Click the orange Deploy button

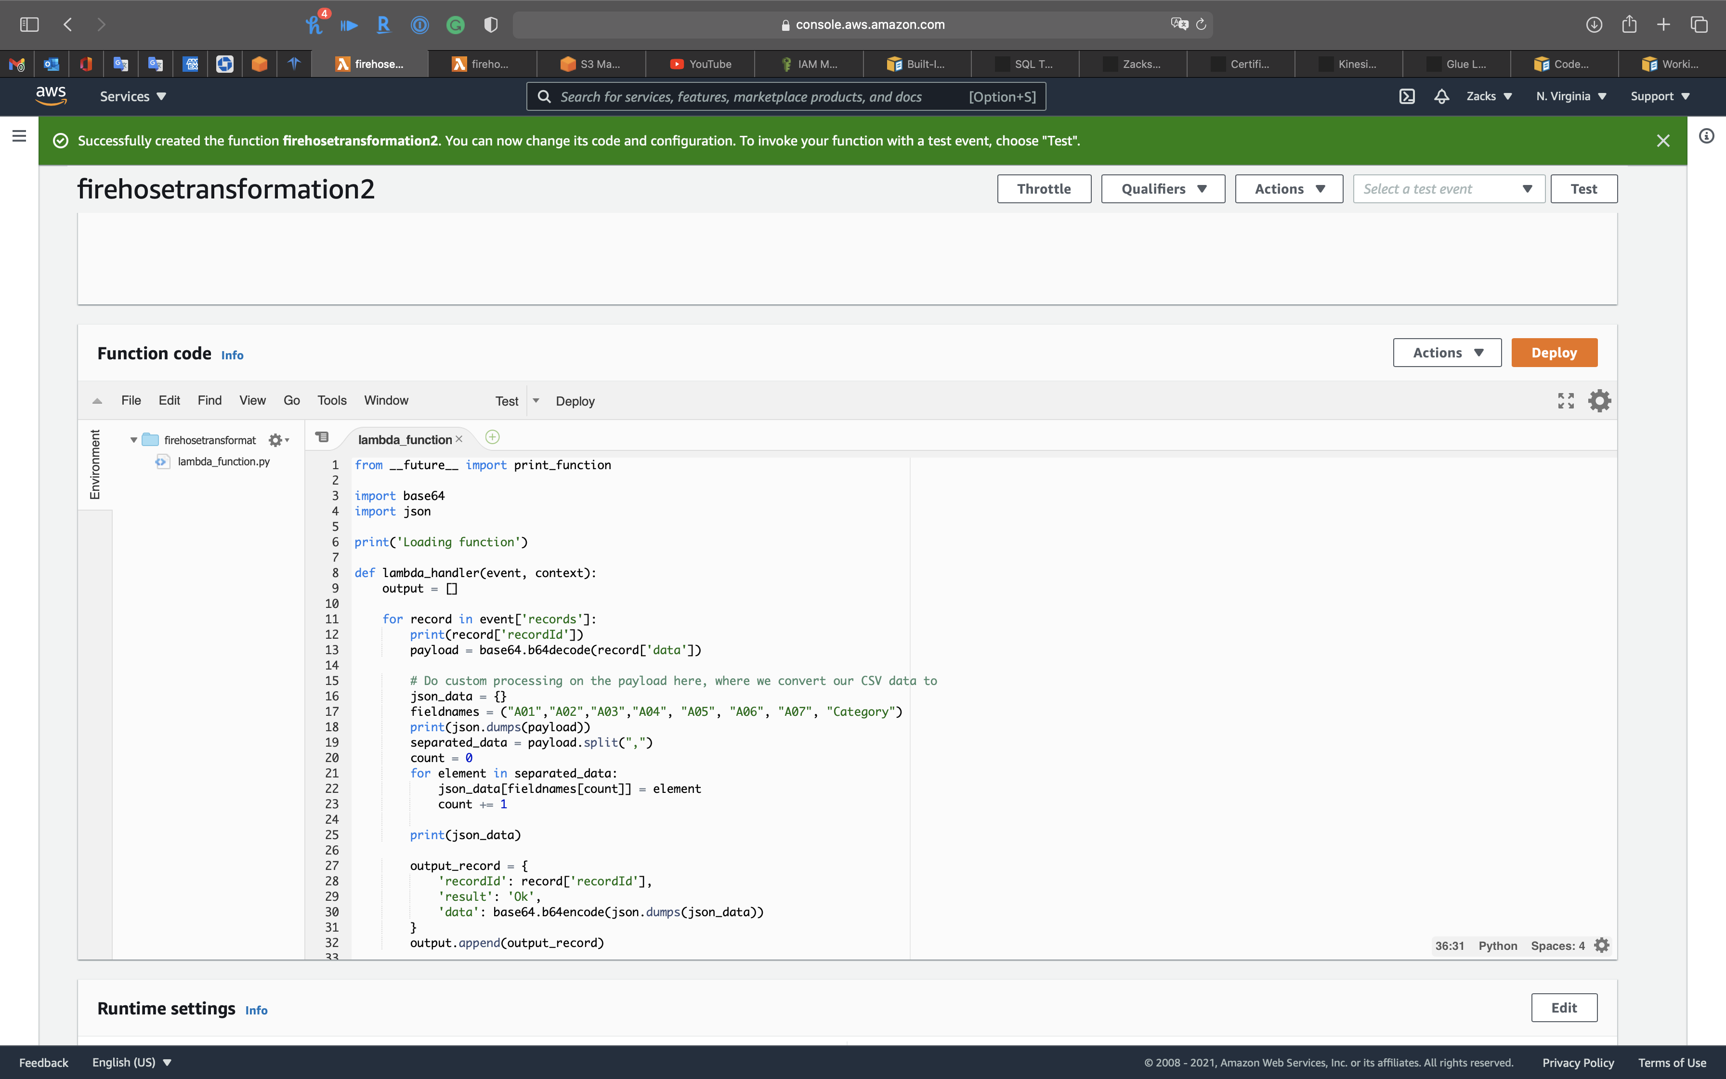tap(1554, 353)
